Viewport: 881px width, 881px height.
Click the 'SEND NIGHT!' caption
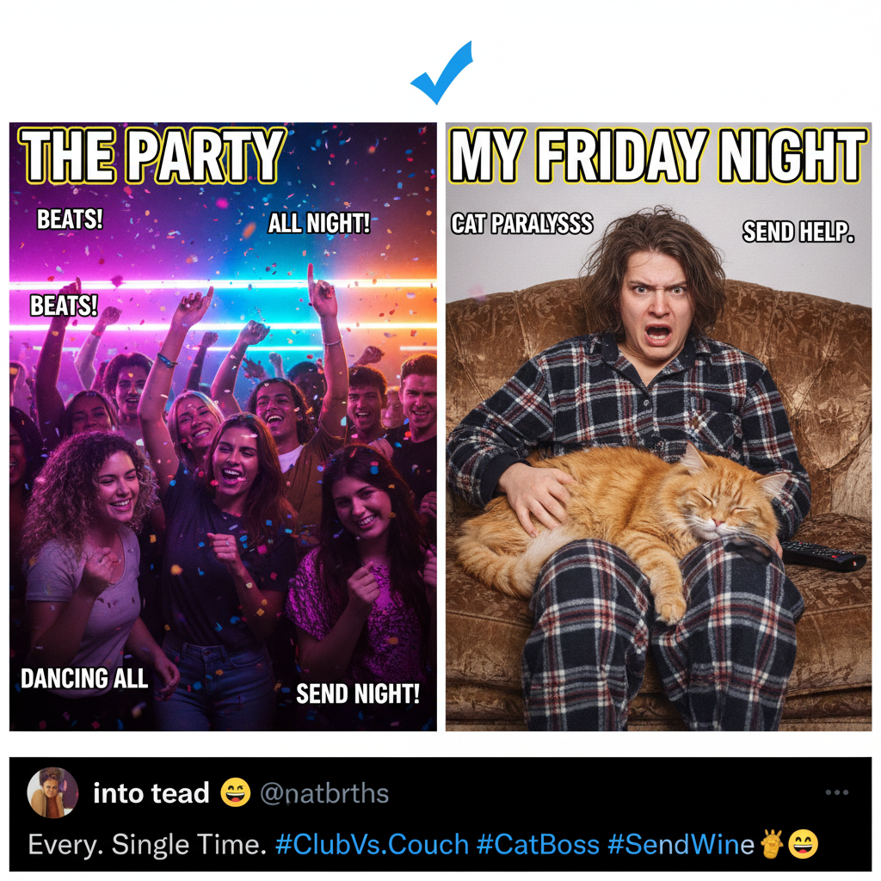pos(357,694)
